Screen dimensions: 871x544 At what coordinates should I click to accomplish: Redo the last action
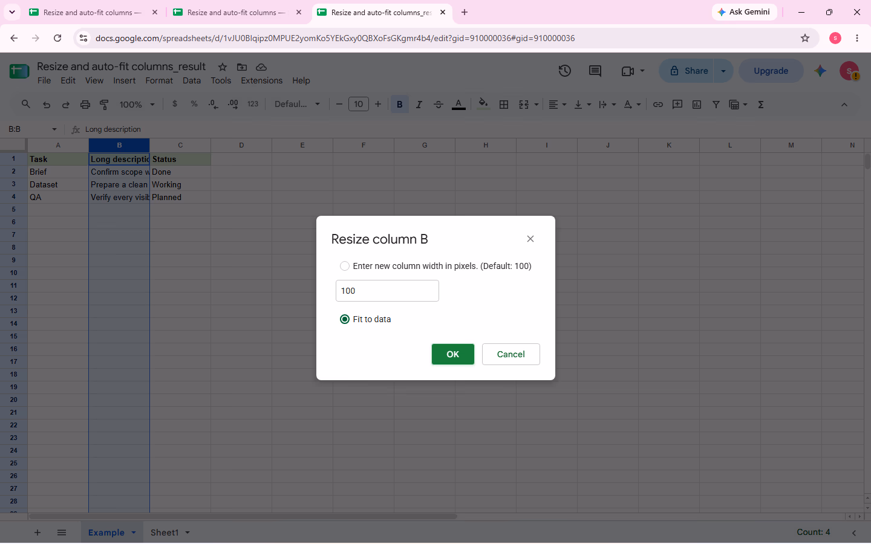click(66, 105)
